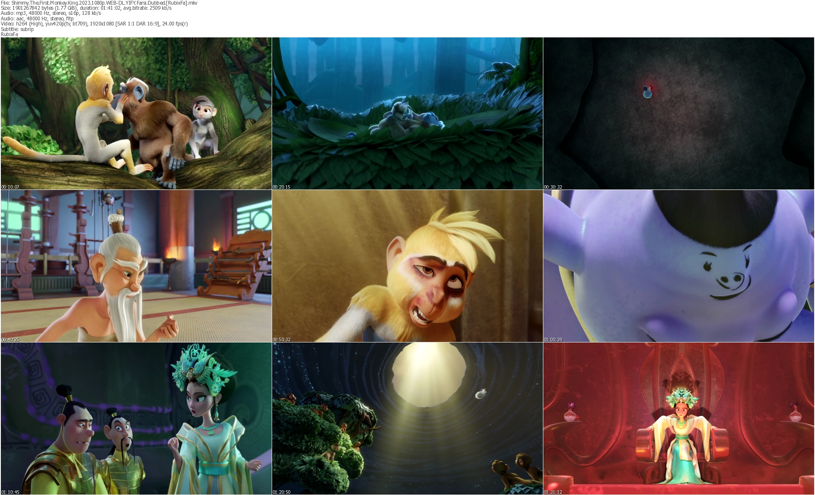This screenshot has width=815, height=495.
Task: Click the Audio aac stereo fltp line
Action: point(37,19)
